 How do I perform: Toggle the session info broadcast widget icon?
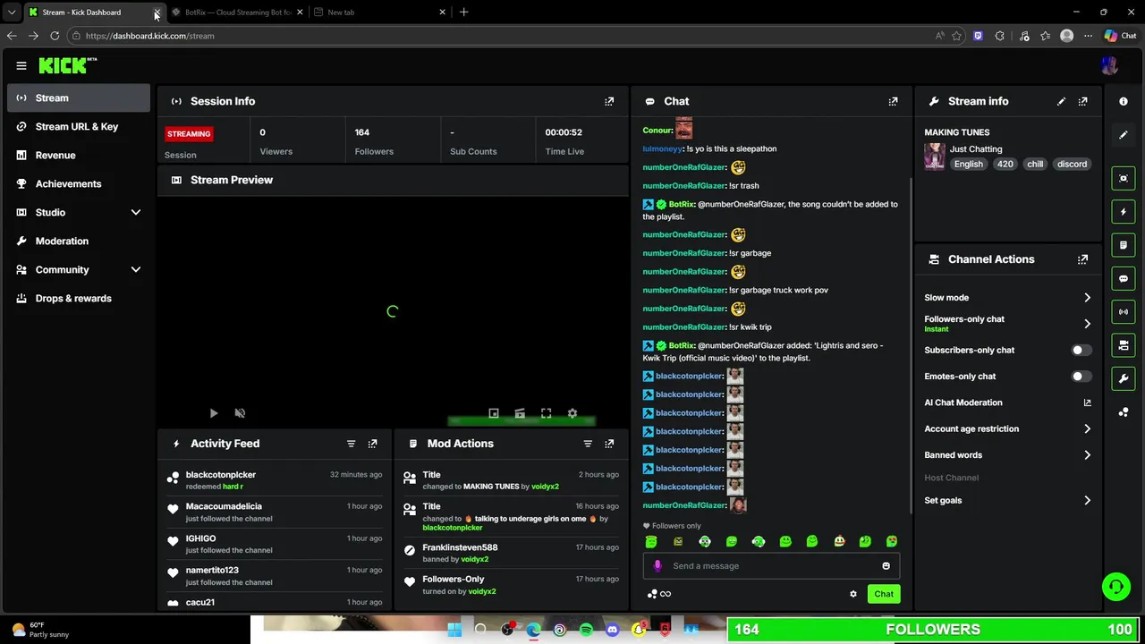click(x=1124, y=311)
